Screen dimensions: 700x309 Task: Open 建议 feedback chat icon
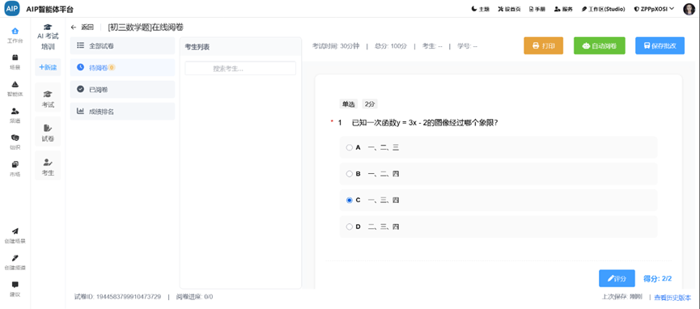click(x=15, y=285)
